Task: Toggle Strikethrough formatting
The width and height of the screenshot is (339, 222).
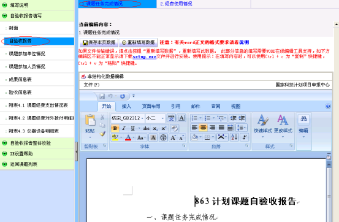Action: coord(146,128)
